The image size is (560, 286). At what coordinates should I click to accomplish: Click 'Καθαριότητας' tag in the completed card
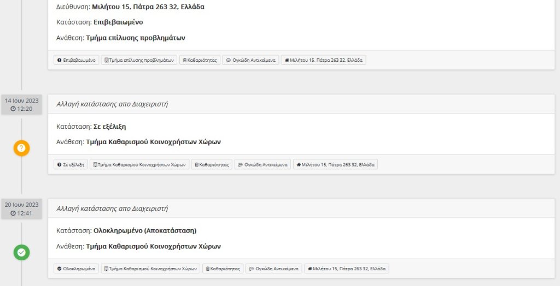click(223, 269)
